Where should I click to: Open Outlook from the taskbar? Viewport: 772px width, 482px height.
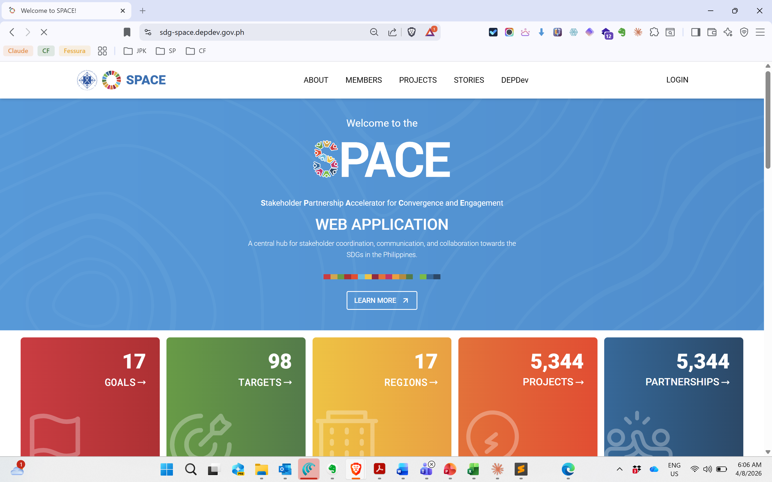[285, 469]
